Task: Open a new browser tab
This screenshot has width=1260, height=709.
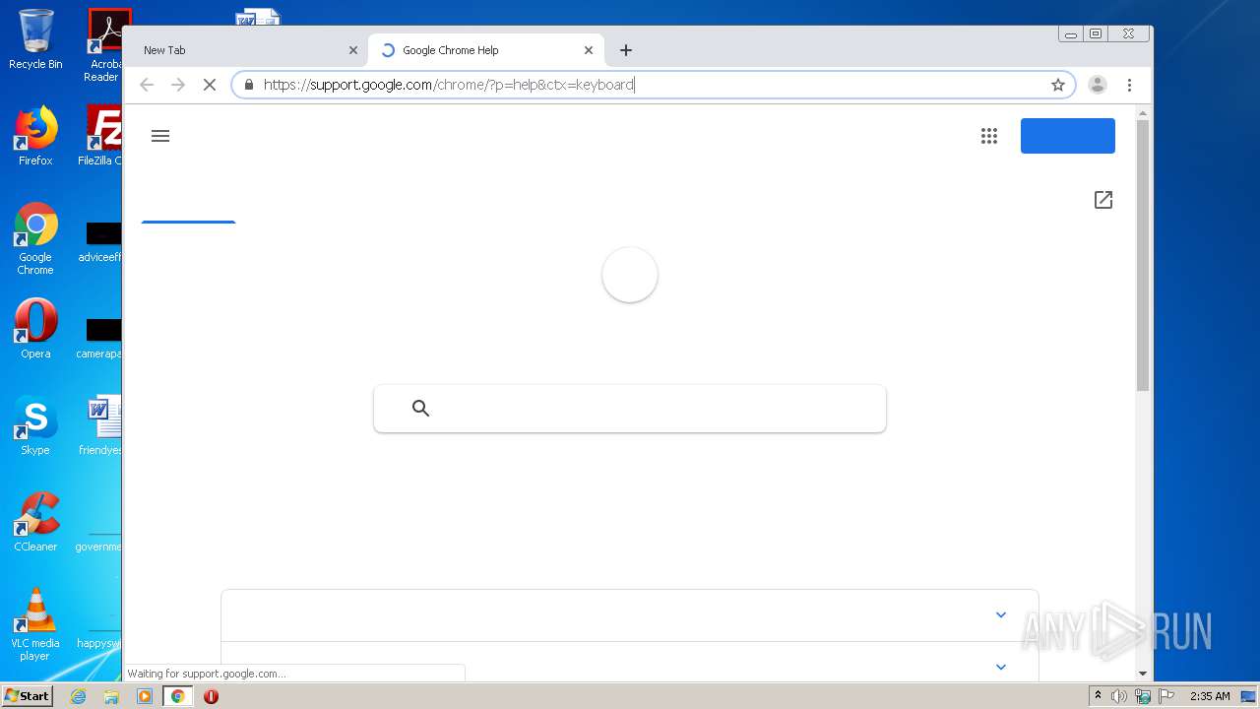Action: point(626,50)
